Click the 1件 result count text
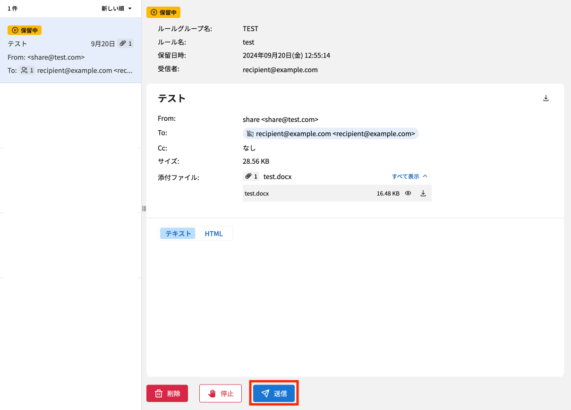The width and height of the screenshot is (571, 410). click(12, 8)
